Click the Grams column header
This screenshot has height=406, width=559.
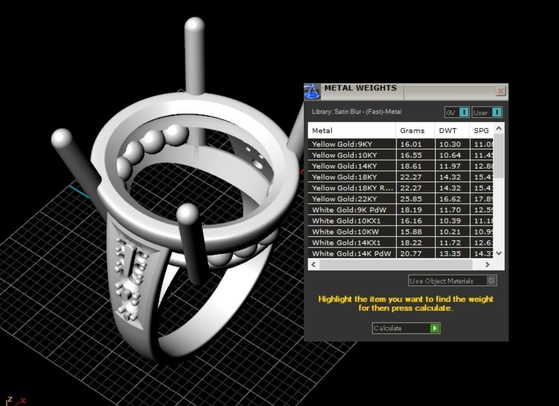[415, 131]
